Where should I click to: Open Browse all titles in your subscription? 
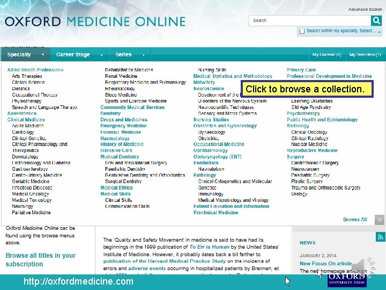(41, 260)
